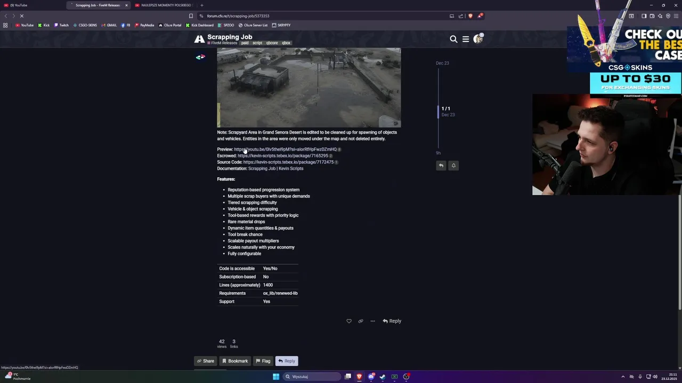Open GMAIL bookmark
The height and width of the screenshot is (383, 682).
coord(109,25)
